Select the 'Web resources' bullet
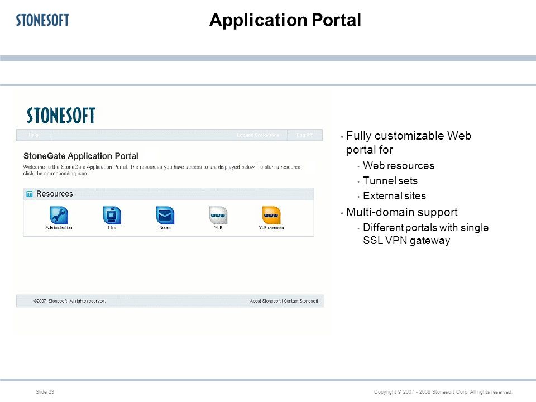The width and height of the screenshot is (536, 402). [x=399, y=166]
